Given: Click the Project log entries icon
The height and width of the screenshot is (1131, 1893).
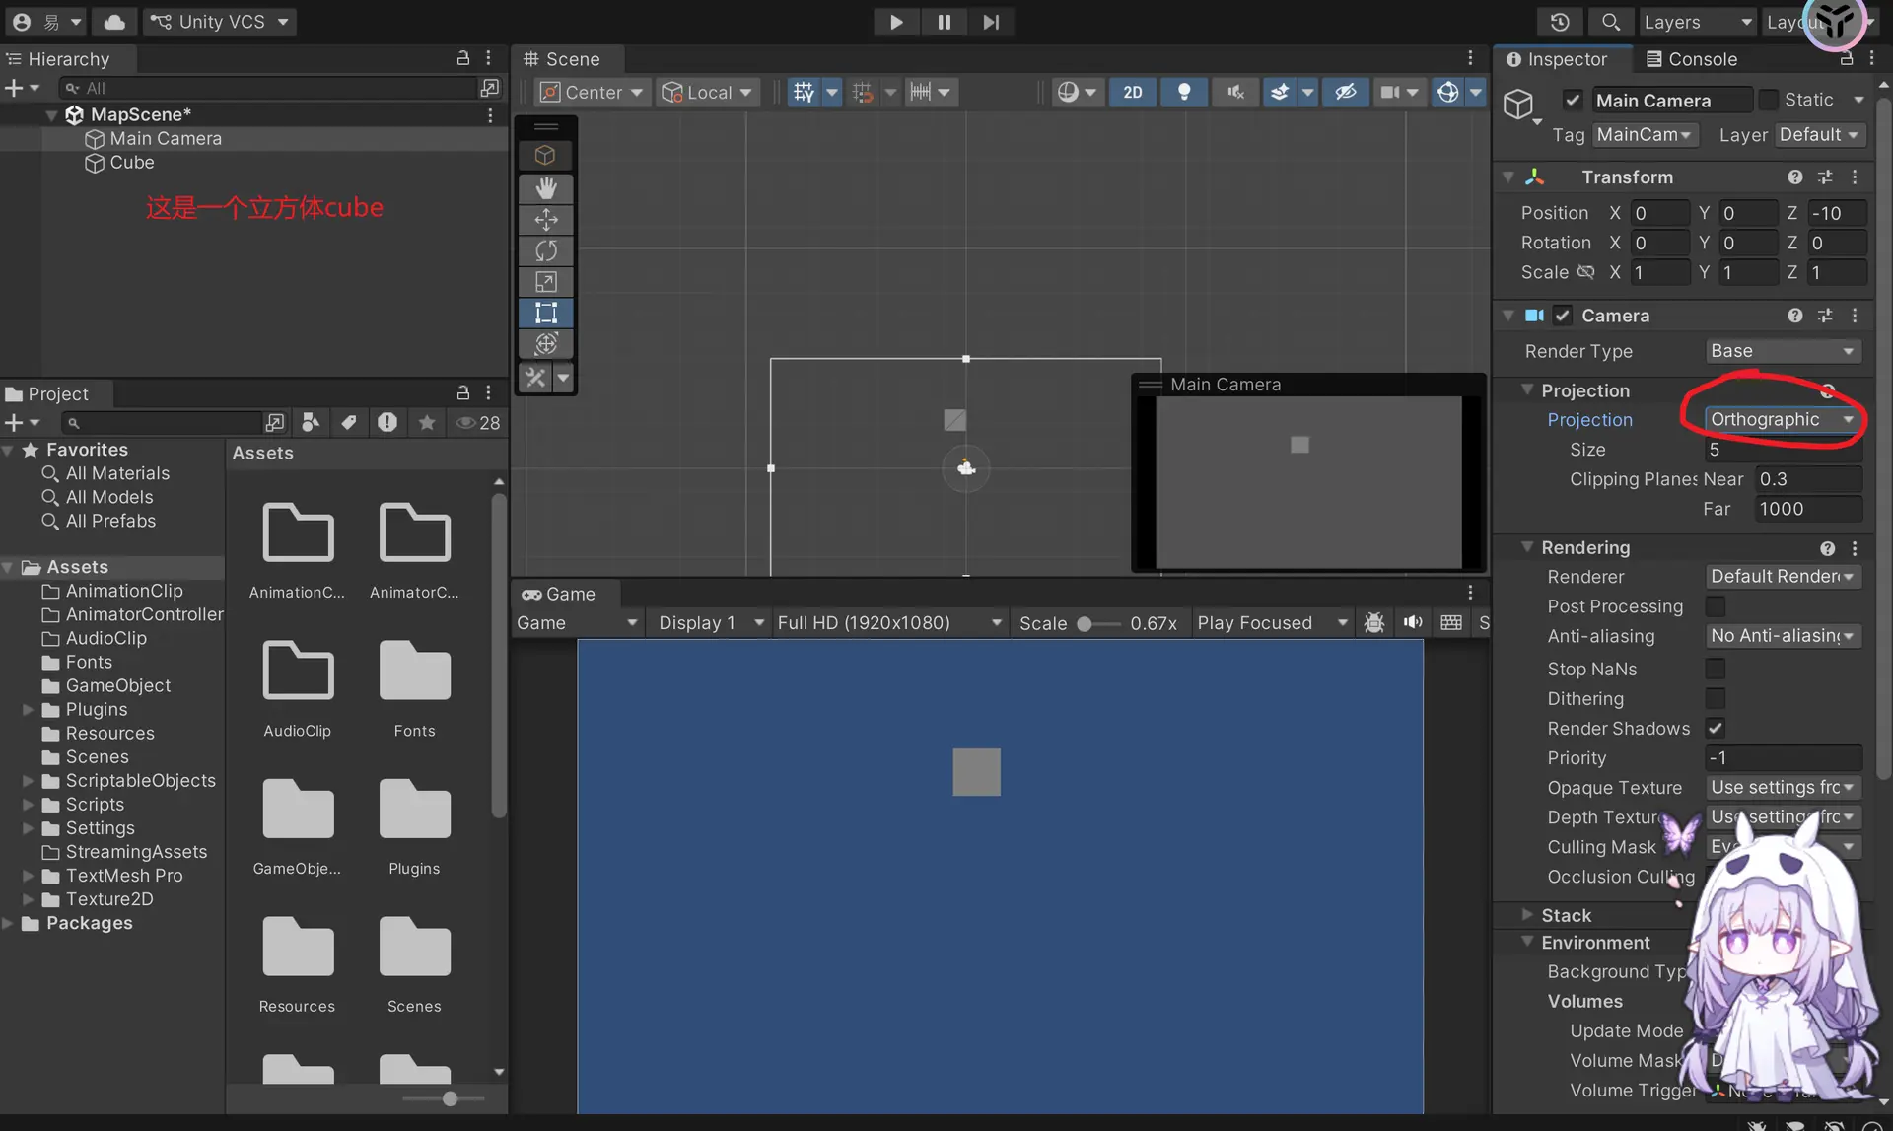Looking at the screenshot, I should tap(387, 422).
